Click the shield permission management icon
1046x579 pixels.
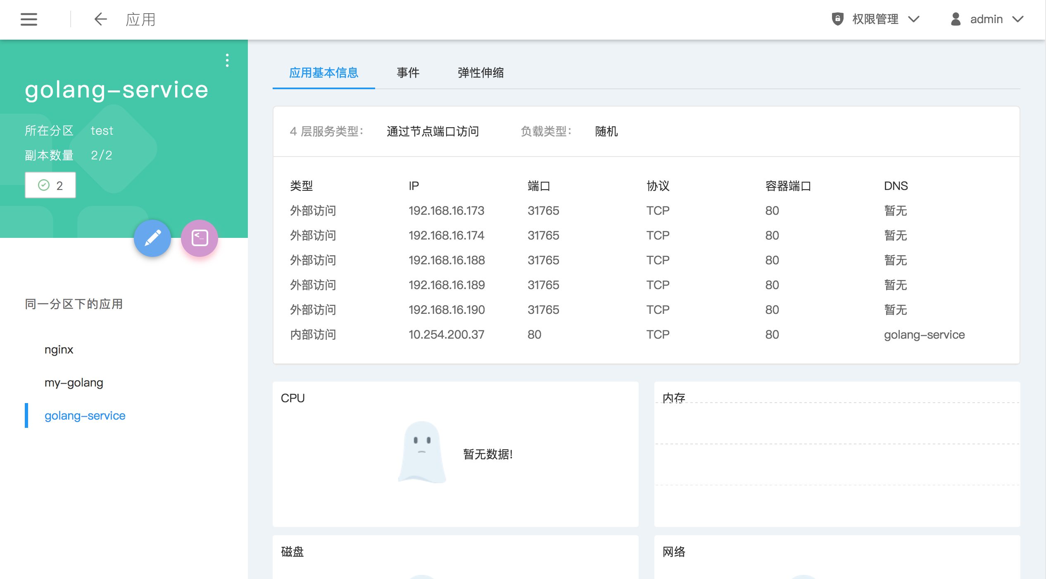click(837, 19)
